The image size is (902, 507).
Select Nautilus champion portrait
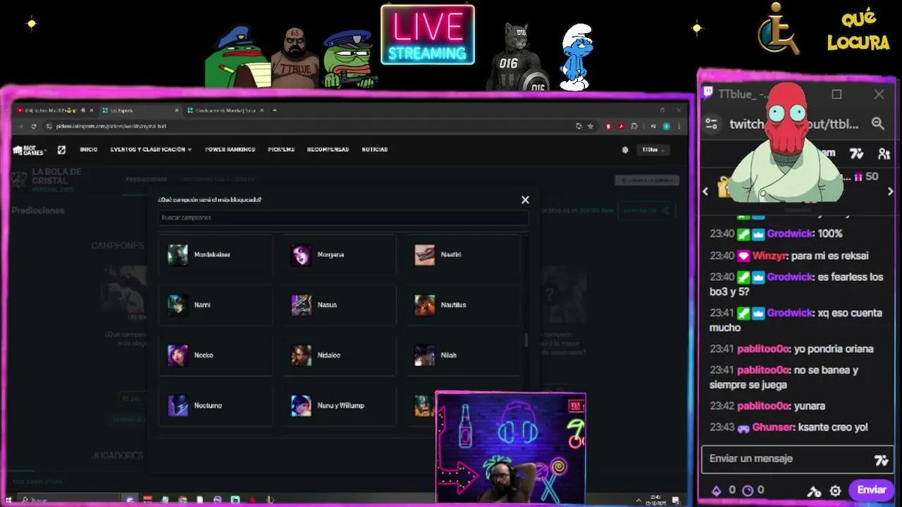[424, 305]
